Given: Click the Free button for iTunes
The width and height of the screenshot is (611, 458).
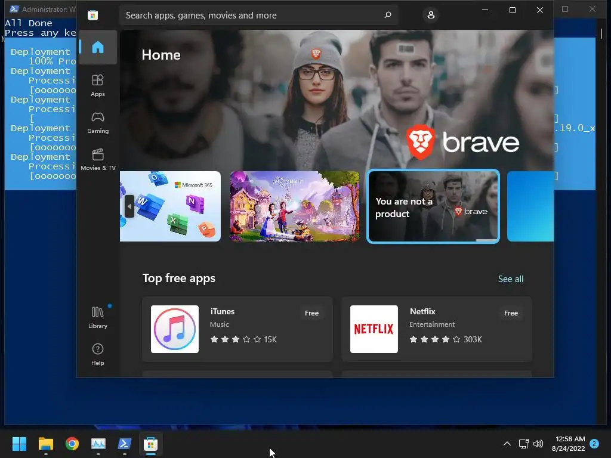Looking at the screenshot, I should [x=311, y=313].
